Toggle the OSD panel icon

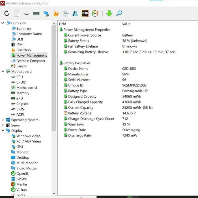85,13
